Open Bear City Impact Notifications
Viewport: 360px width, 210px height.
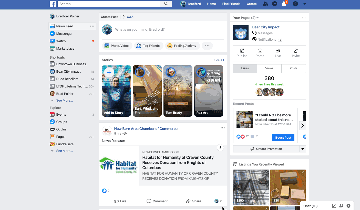pyautogui.click(x=267, y=40)
